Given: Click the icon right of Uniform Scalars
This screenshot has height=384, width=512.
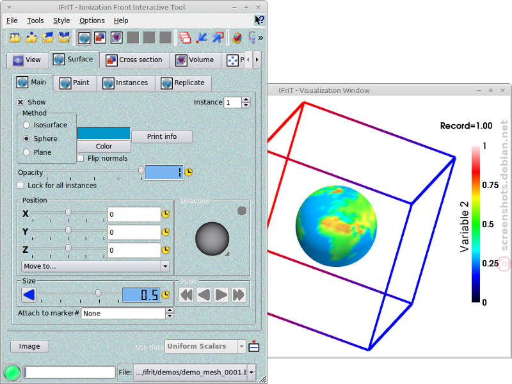Looking at the screenshot, I should click(x=254, y=346).
